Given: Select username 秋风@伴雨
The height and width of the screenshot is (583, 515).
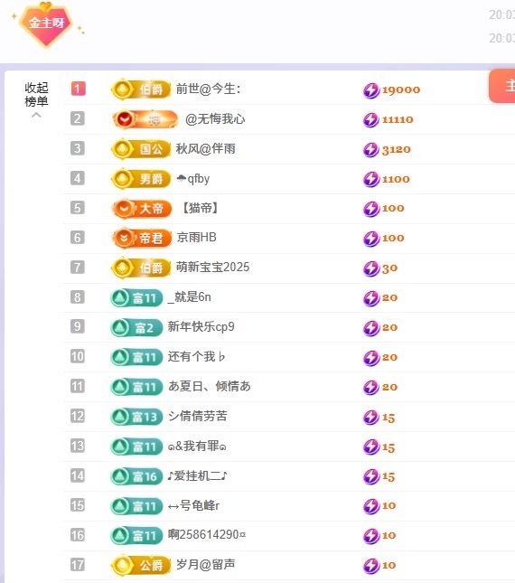Looking at the screenshot, I should pos(205,149).
